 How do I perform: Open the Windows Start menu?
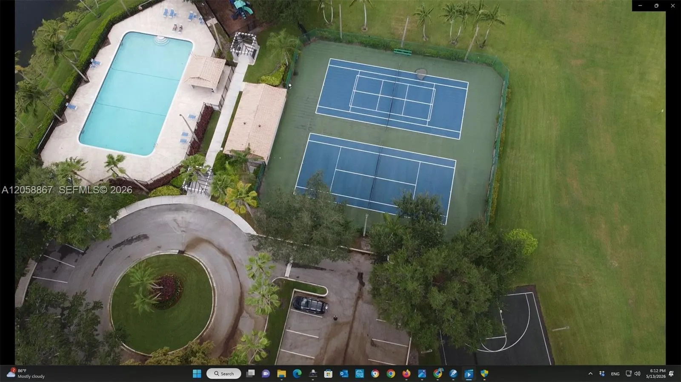coord(197,374)
